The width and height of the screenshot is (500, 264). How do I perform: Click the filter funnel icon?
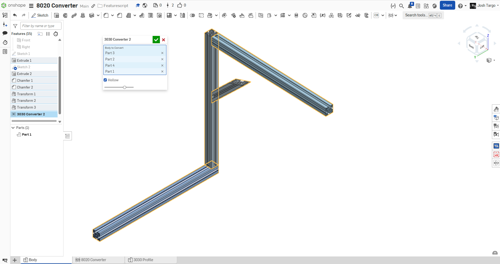tap(15, 26)
